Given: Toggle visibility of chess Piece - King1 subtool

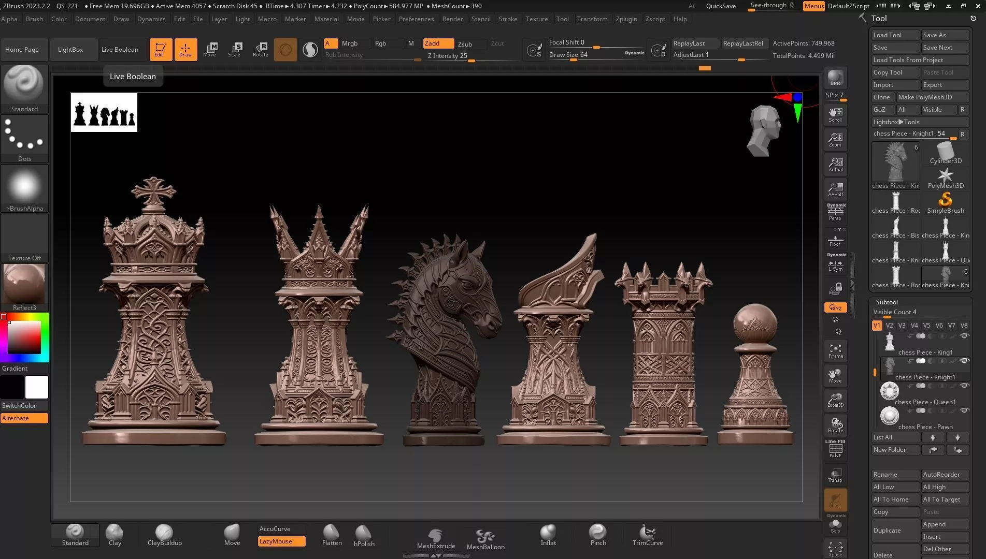Looking at the screenshot, I should coord(964,336).
